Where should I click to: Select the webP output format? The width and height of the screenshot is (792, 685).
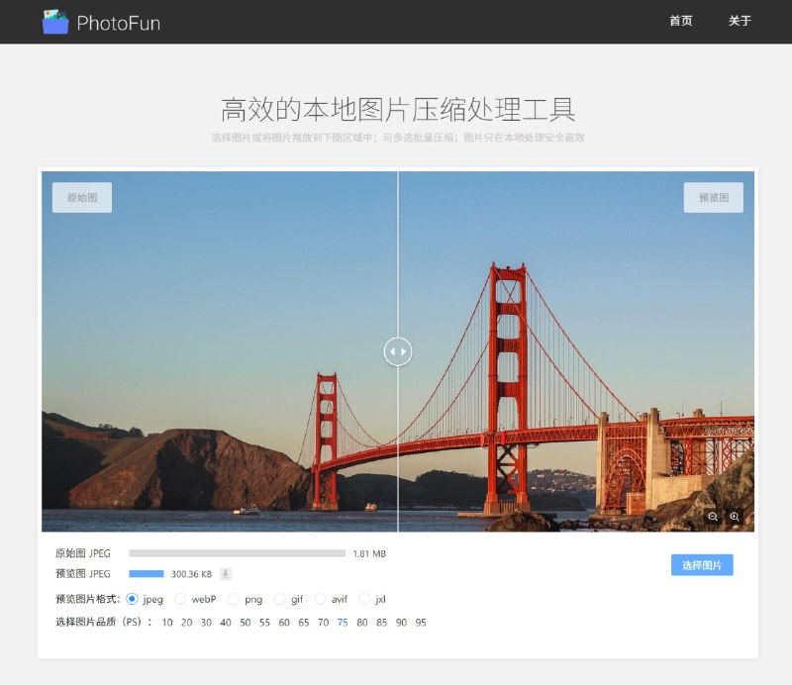(x=180, y=598)
